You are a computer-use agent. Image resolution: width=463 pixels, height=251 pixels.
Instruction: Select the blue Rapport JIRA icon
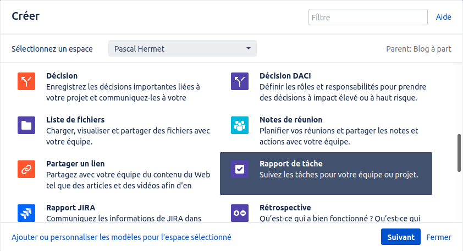click(26, 213)
